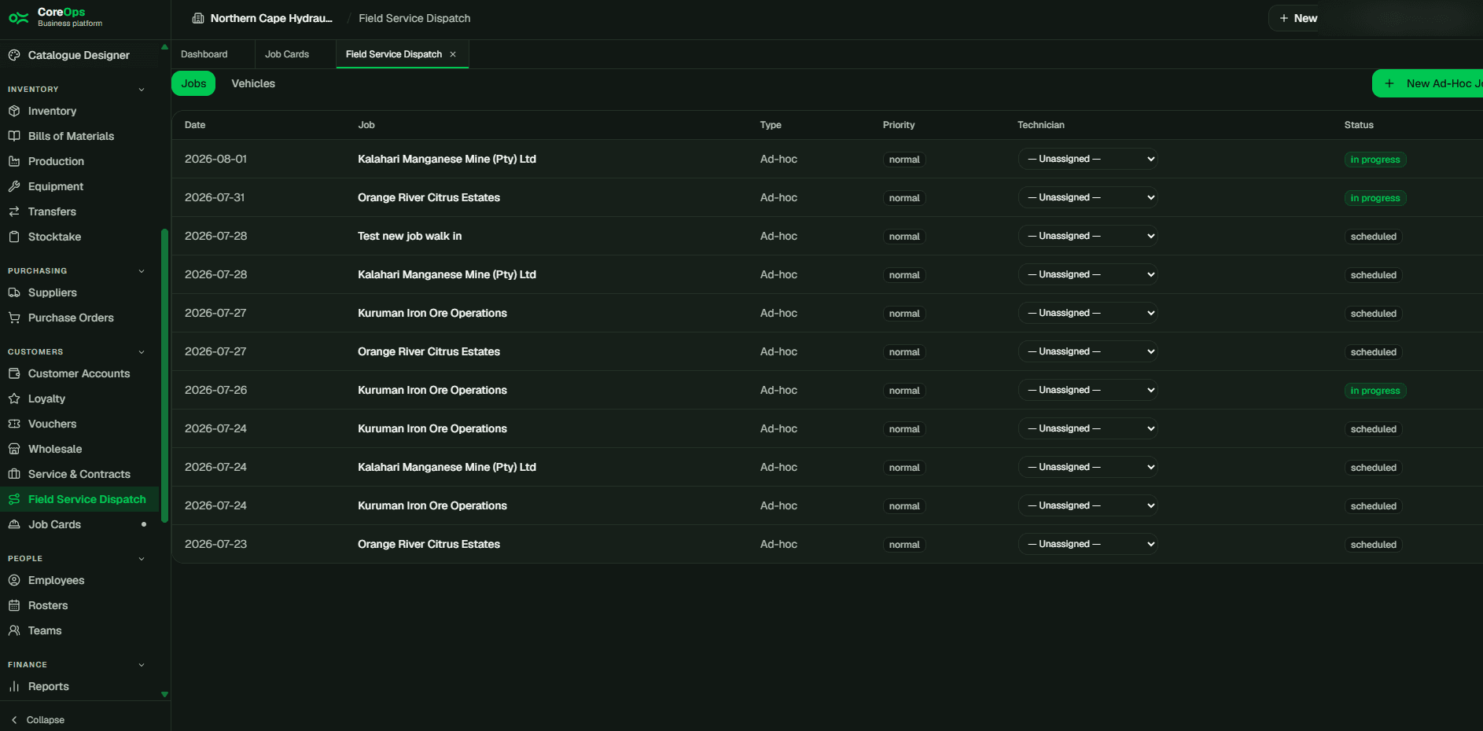Collapse the Customers sidebar section

(x=142, y=352)
